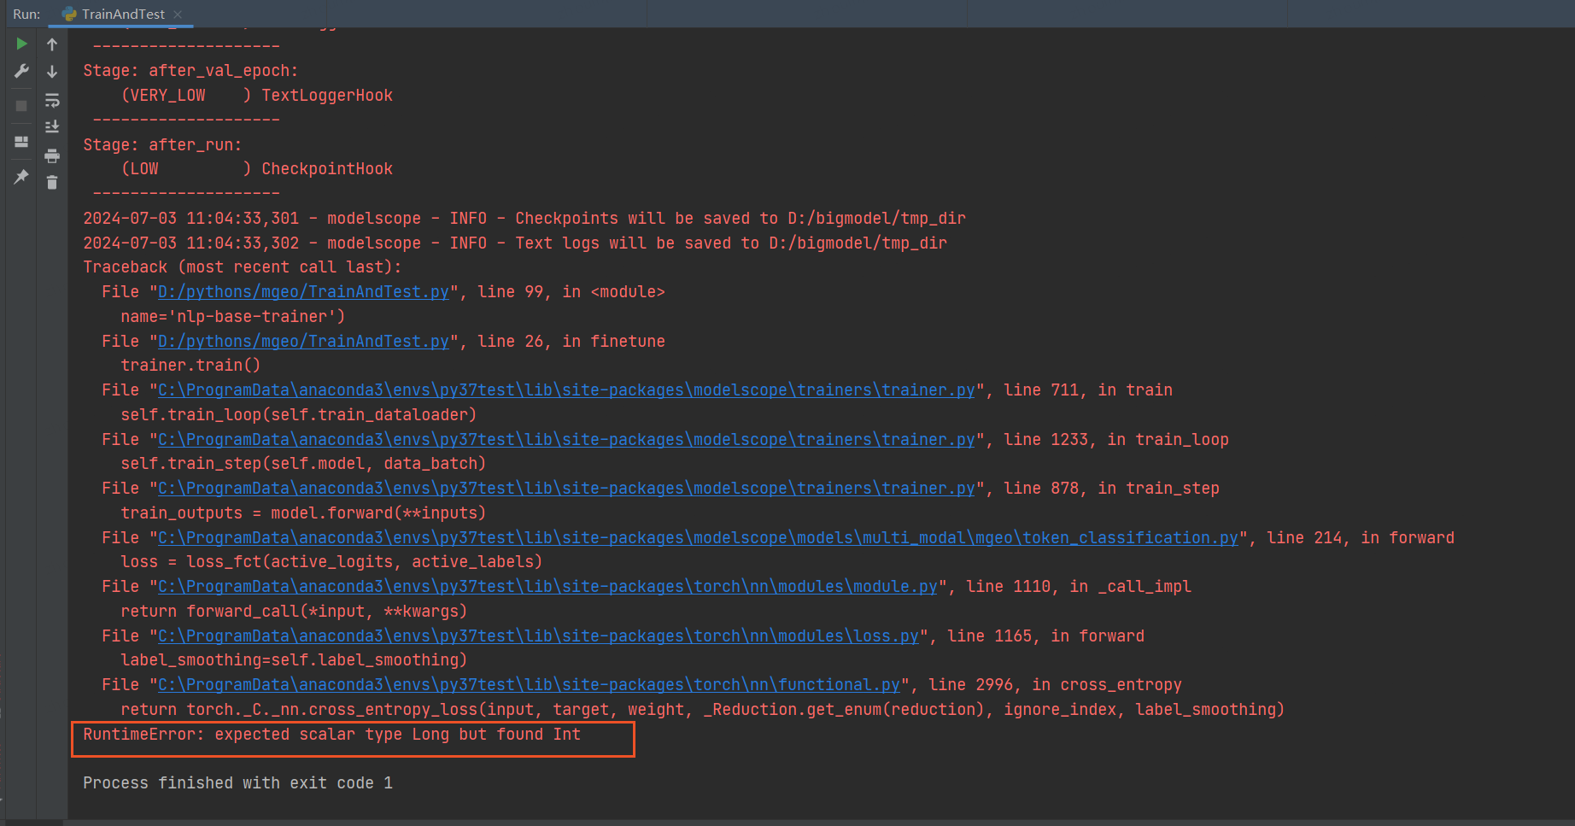Click 'train_outputs = model.forward(**inputs)' line
Screen dimensions: 1575x826
click(x=303, y=513)
